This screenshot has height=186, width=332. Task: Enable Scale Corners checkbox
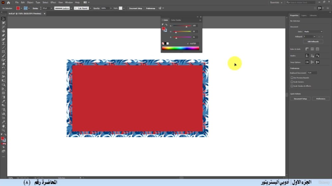pyautogui.click(x=292, y=82)
